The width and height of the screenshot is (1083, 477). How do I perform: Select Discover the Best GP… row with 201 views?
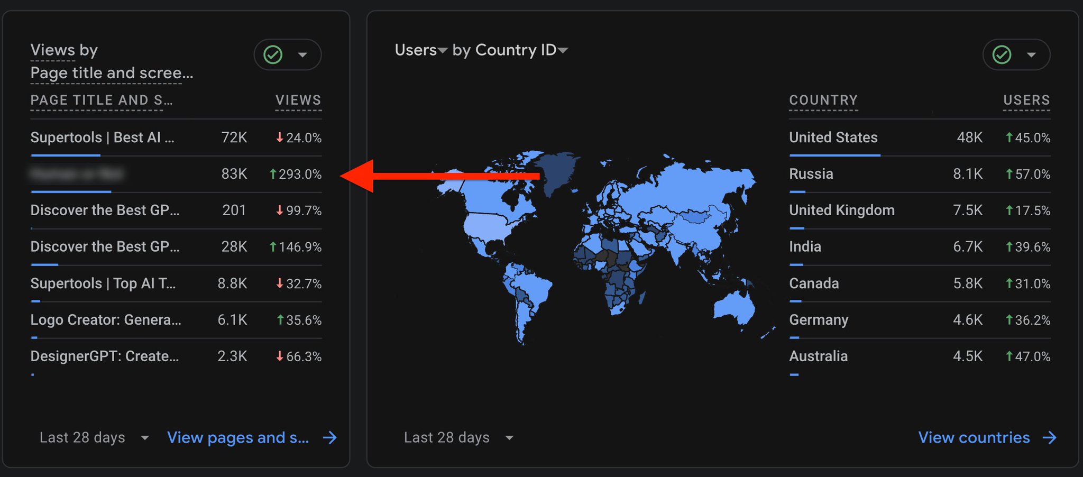click(176, 211)
